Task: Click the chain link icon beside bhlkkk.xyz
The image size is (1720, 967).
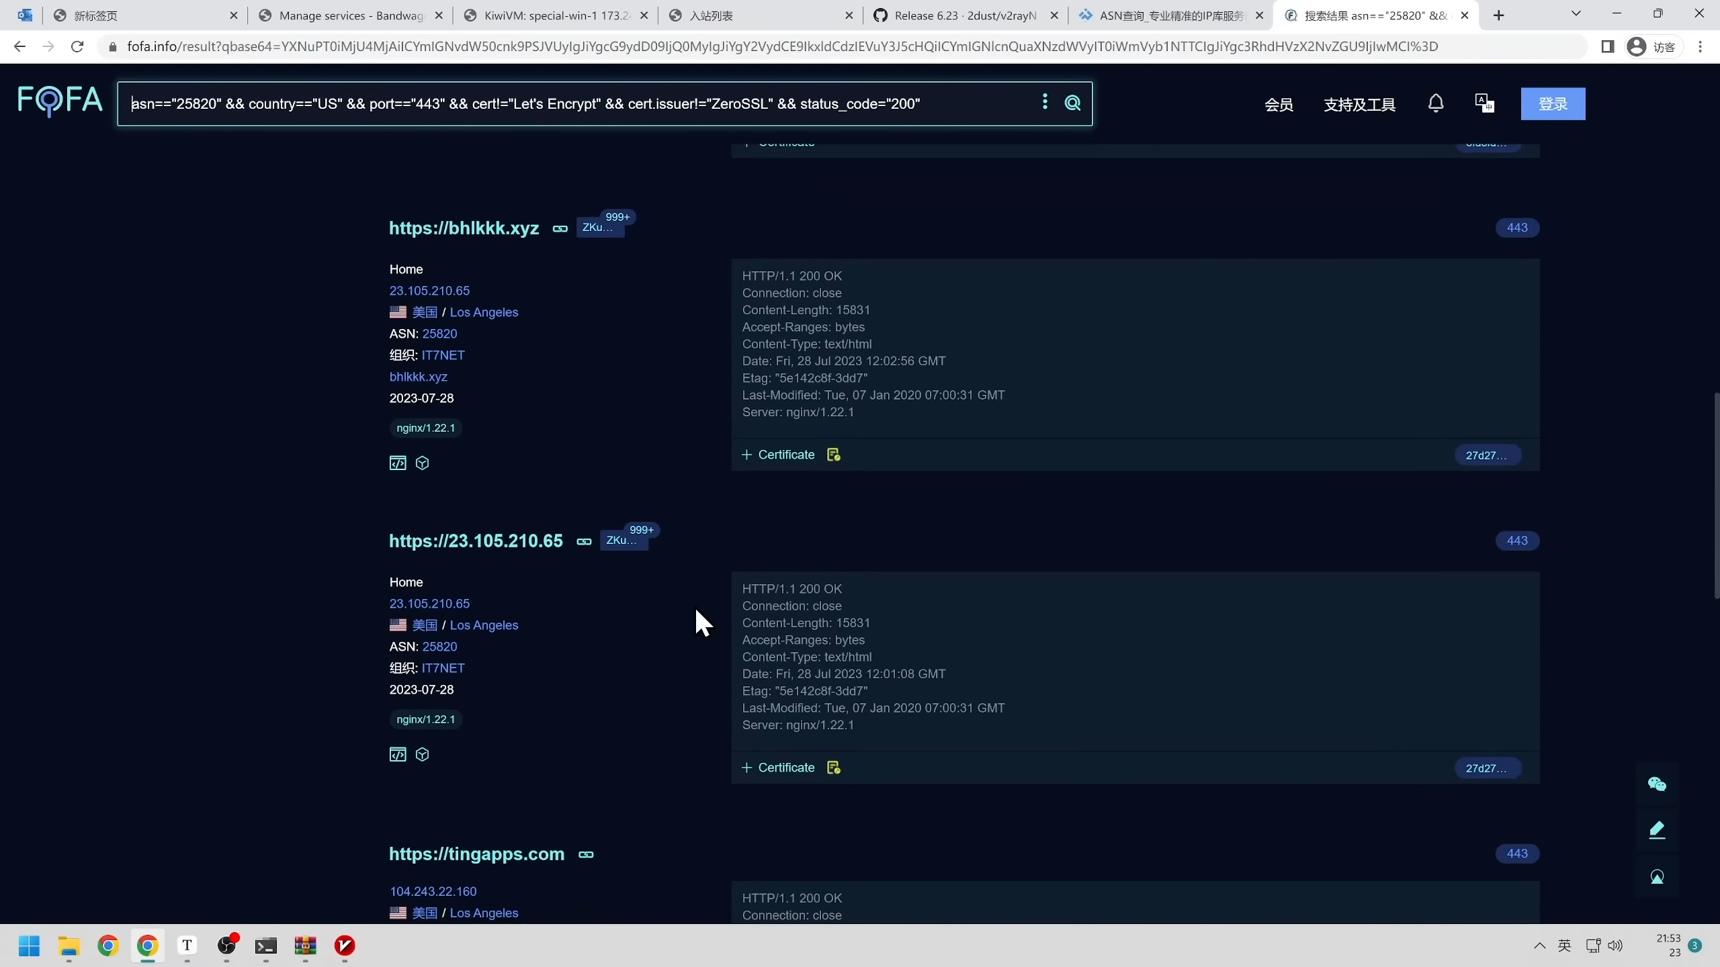Action: pyautogui.click(x=560, y=229)
